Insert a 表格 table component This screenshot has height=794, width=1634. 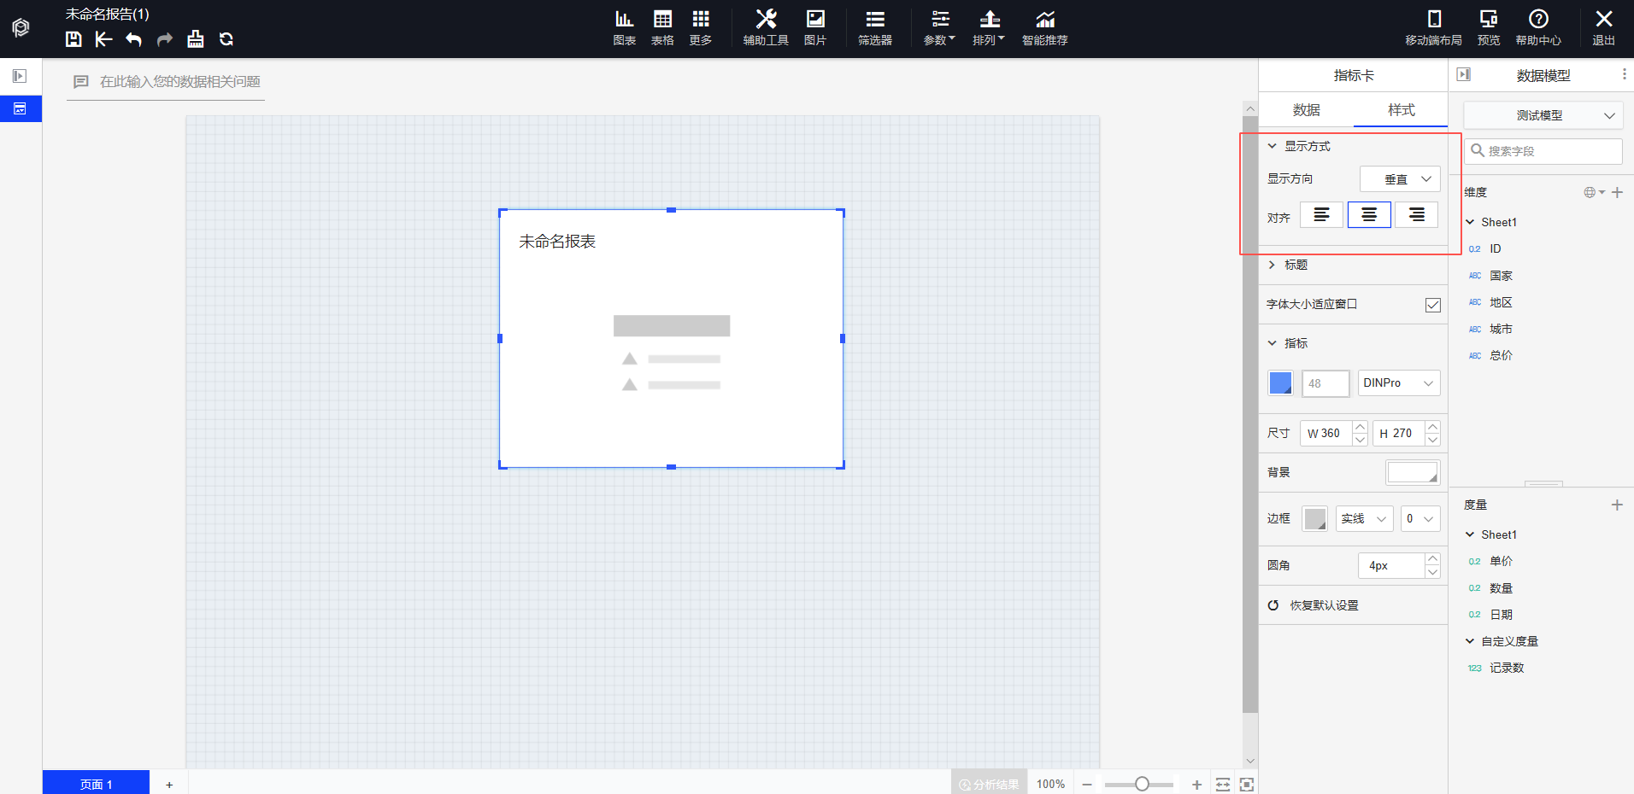[x=662, y=27]
